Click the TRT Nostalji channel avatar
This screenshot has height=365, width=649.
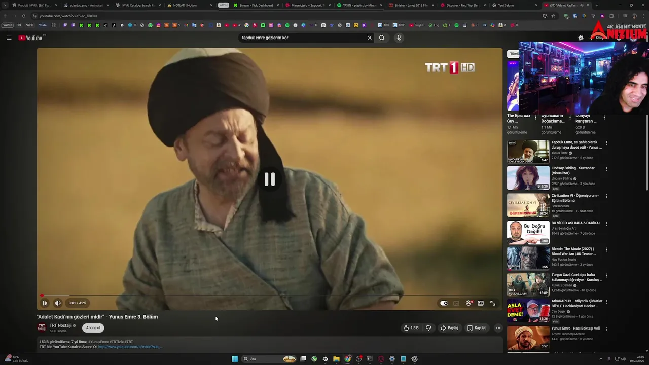[x=42, y=327]
